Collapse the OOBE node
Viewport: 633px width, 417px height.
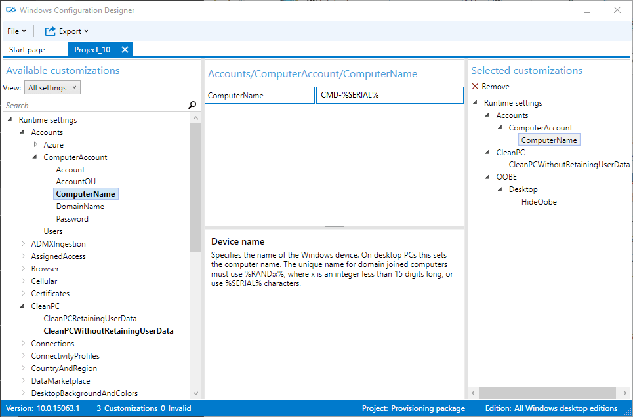pyautogui.click(x=487, y=177)
